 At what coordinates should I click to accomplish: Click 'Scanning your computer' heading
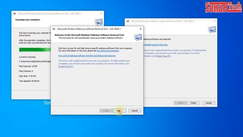(28, 20)
